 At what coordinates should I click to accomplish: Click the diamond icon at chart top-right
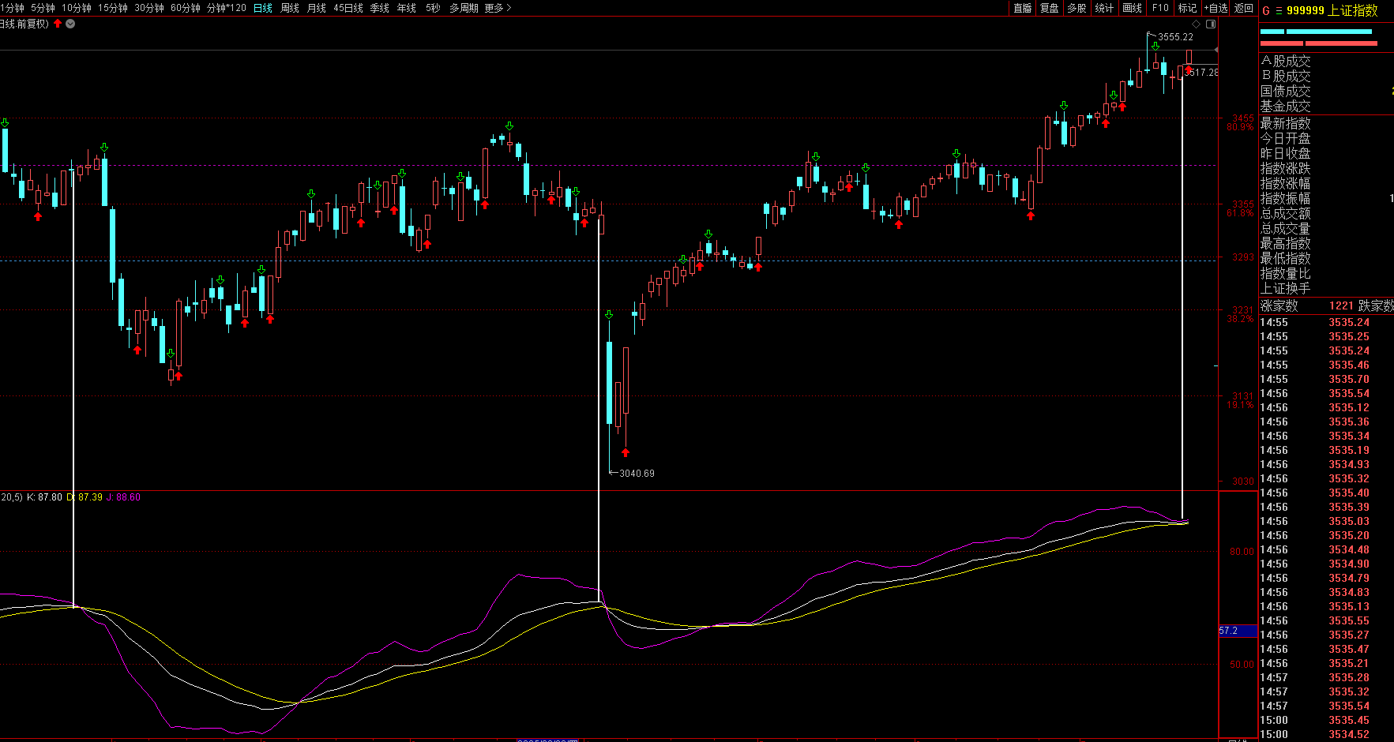coord(1196,24)
